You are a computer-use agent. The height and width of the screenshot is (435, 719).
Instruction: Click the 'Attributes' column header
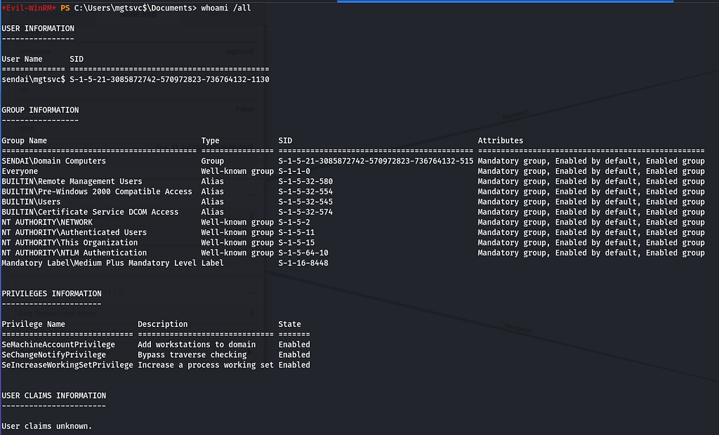click(500, 141)
